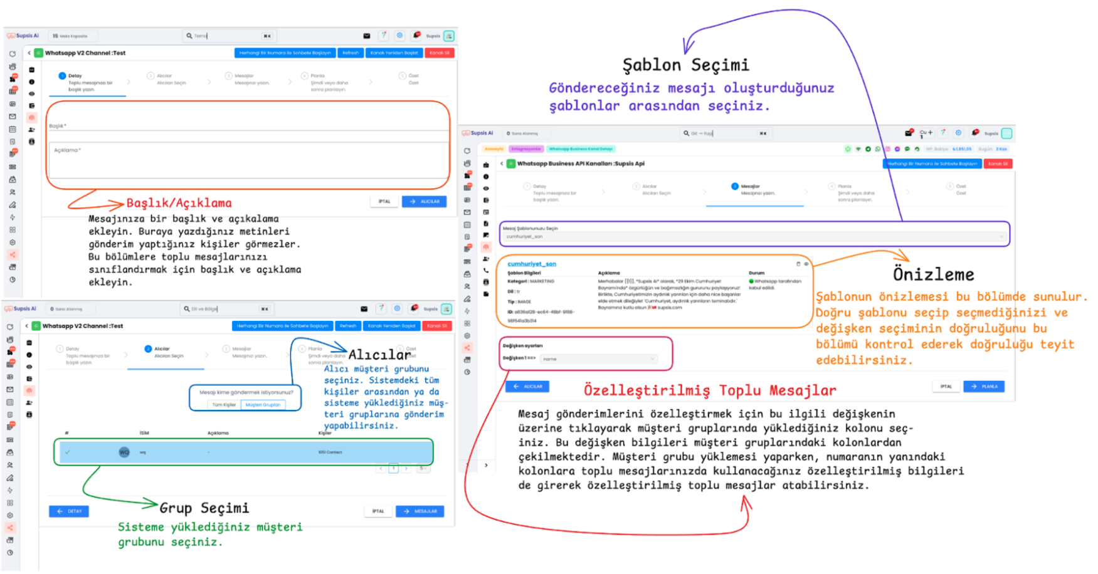Viewport: 1098px width, 574px height.
Task: Go back with chevron beside Detay screen title
Action: 29,53
